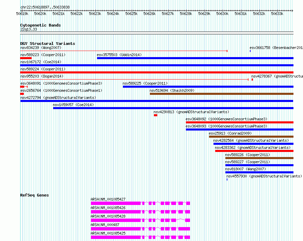Open nsv589226 (Cooper2011) variant label
The image size is (303, 241).
pyautogui.click(x=248, y=155)
